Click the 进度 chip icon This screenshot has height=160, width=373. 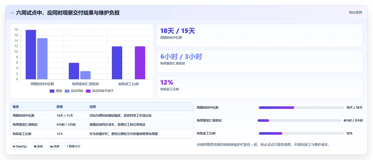pyautogui.click(x=51, y=146)
